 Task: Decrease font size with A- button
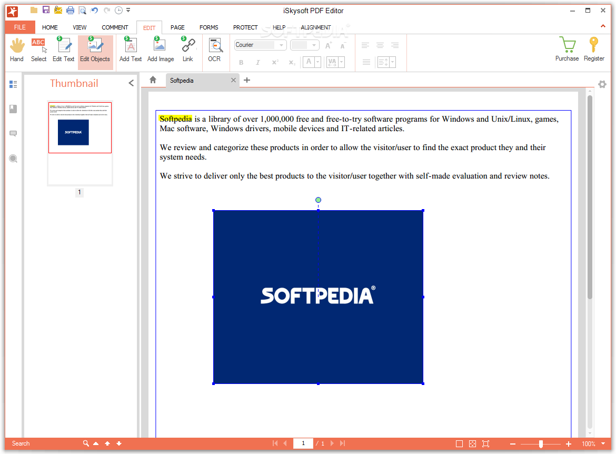click(343, 45)
